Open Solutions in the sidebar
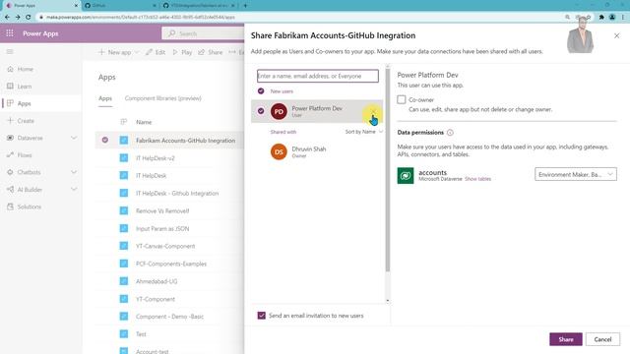Image resolution: width=630 pixels, height=354 pixels. coord(29,206)
